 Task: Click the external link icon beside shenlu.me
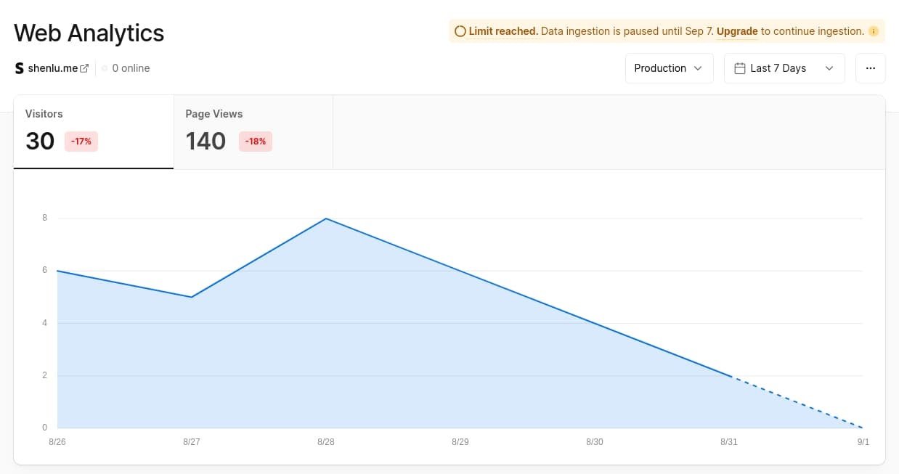pyautogui.click(x=84, y=68)
